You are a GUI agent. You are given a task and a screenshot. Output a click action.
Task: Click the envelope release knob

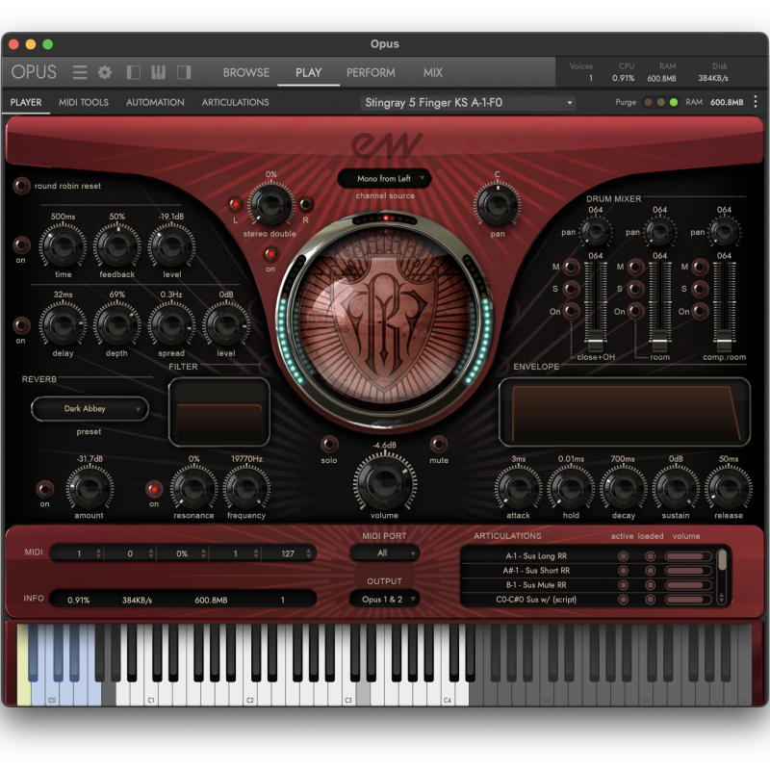click(x=729, y=488)
